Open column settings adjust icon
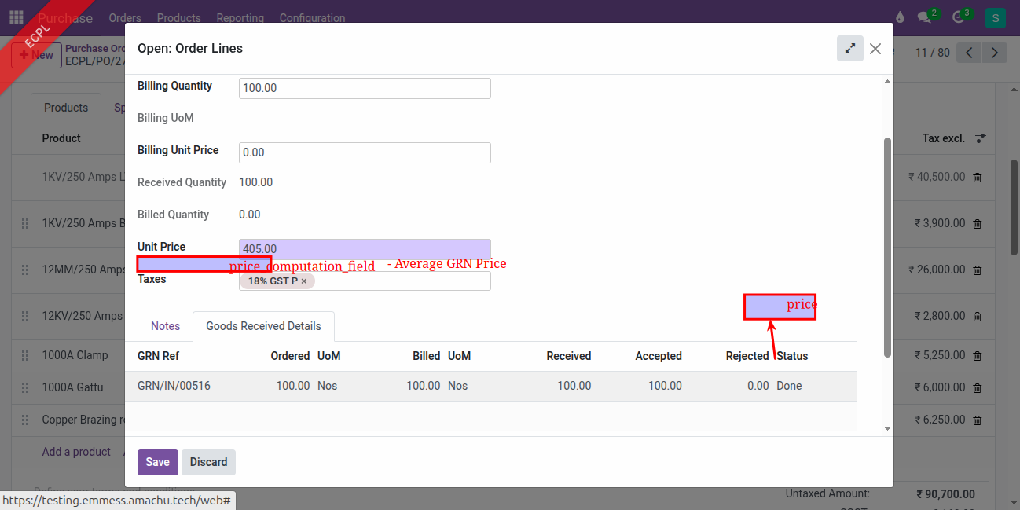Image resolution: width=1020 pixels, height=510 pixels. [x=981, y=138]
